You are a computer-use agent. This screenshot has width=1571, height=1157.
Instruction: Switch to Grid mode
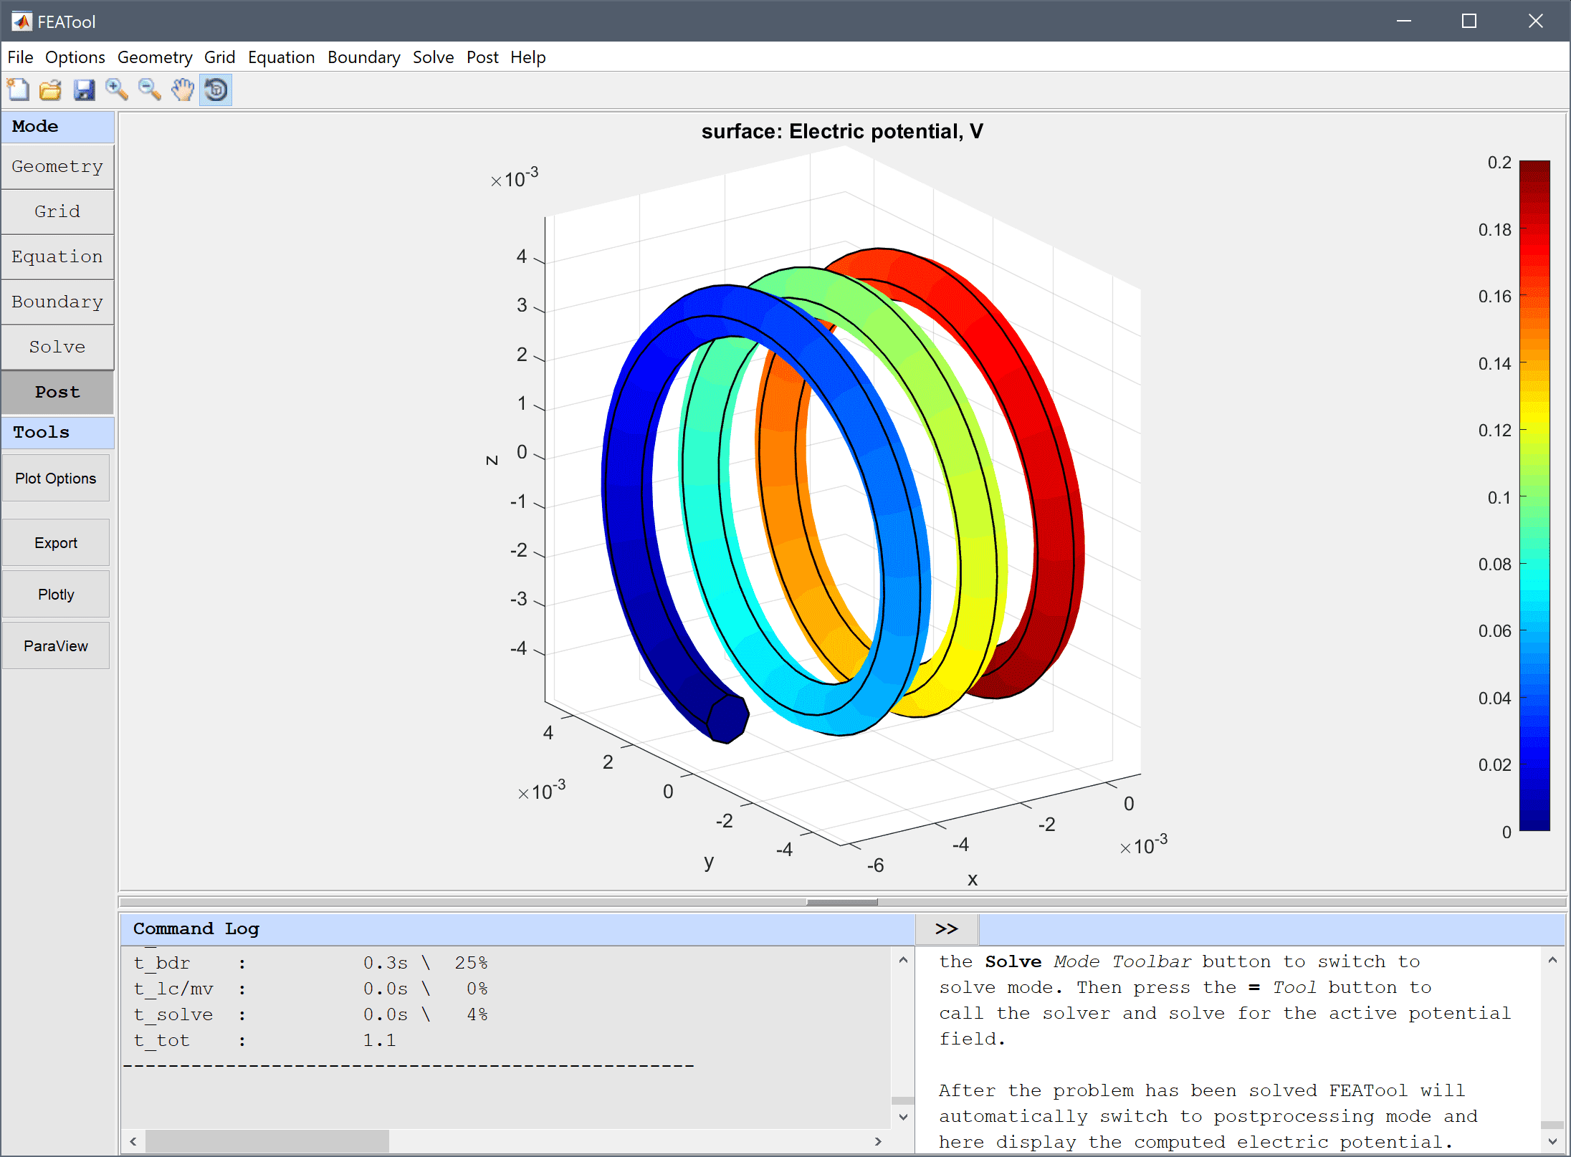click(x=57, y=212)
